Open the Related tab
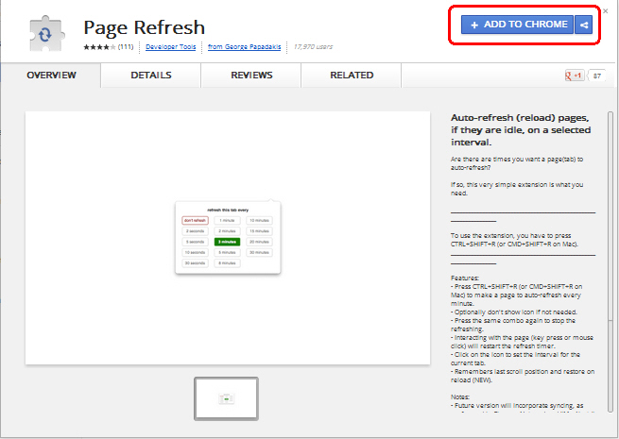This screenshot has height=439, width=619. tap(352, 76)
